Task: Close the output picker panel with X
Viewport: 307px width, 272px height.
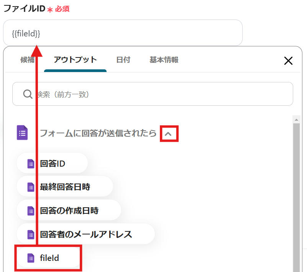Action: coord(288,61)
